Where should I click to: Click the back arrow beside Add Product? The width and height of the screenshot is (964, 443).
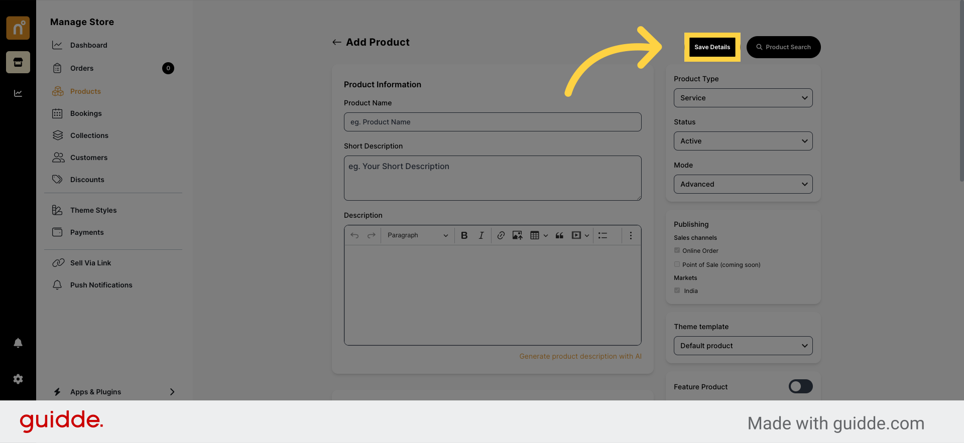pyautogui.click(x=337, y=42)
